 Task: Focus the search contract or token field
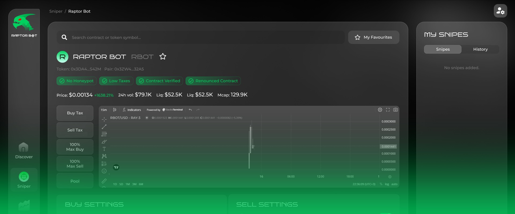point(201,37)
